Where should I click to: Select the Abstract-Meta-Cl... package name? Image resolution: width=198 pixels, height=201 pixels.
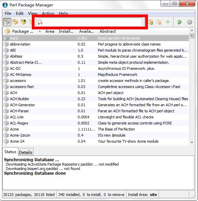(26, 62)
